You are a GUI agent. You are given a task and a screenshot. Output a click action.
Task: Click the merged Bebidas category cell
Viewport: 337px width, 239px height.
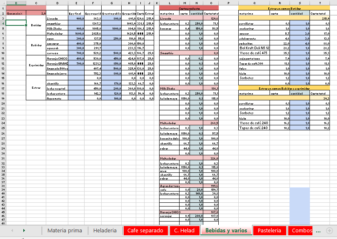(x=36, y=45)
